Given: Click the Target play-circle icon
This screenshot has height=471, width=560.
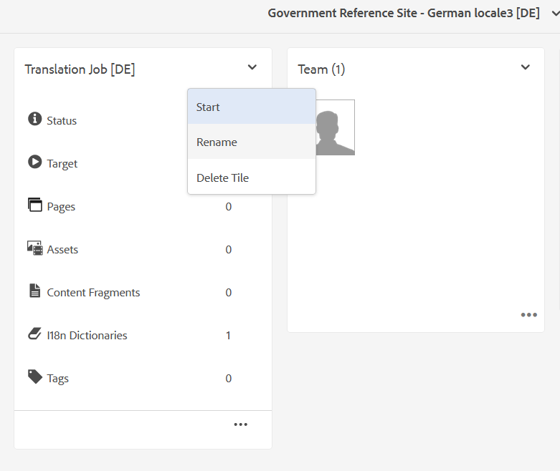Looking at the screenshot, I should (34, 162).
